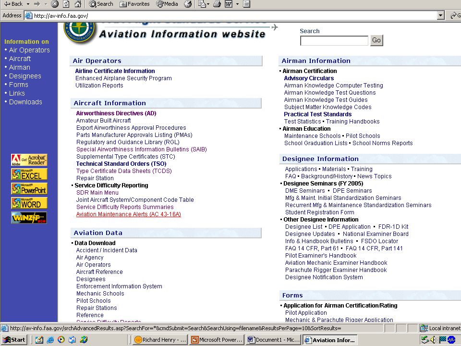Click the Windows Start button
Image resolution: width=461 pixels, height=346 pixels.
14,340
